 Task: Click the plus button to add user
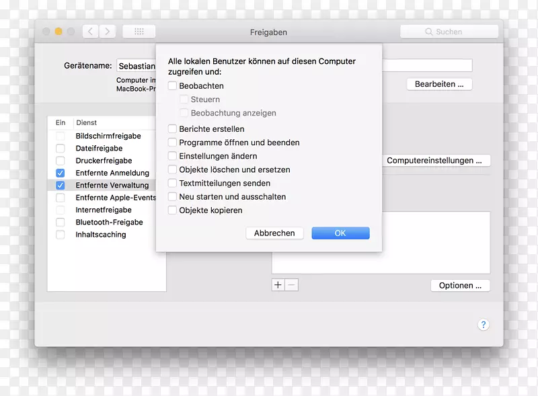278,285
